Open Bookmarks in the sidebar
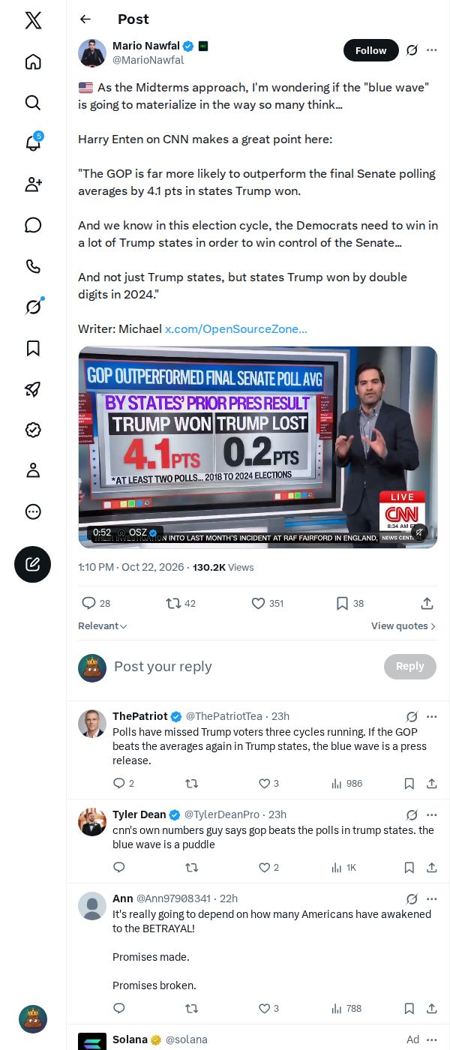Viewport: 450px width, 1050px height. pyautogui.click(x=33, y=348)
